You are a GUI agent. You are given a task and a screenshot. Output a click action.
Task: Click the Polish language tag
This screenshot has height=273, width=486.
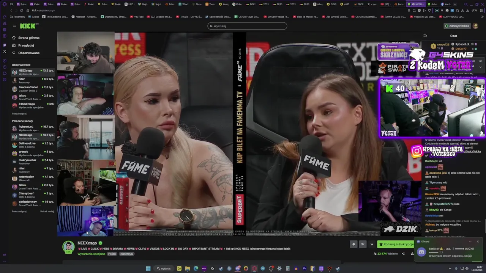(x=112, y=254)
